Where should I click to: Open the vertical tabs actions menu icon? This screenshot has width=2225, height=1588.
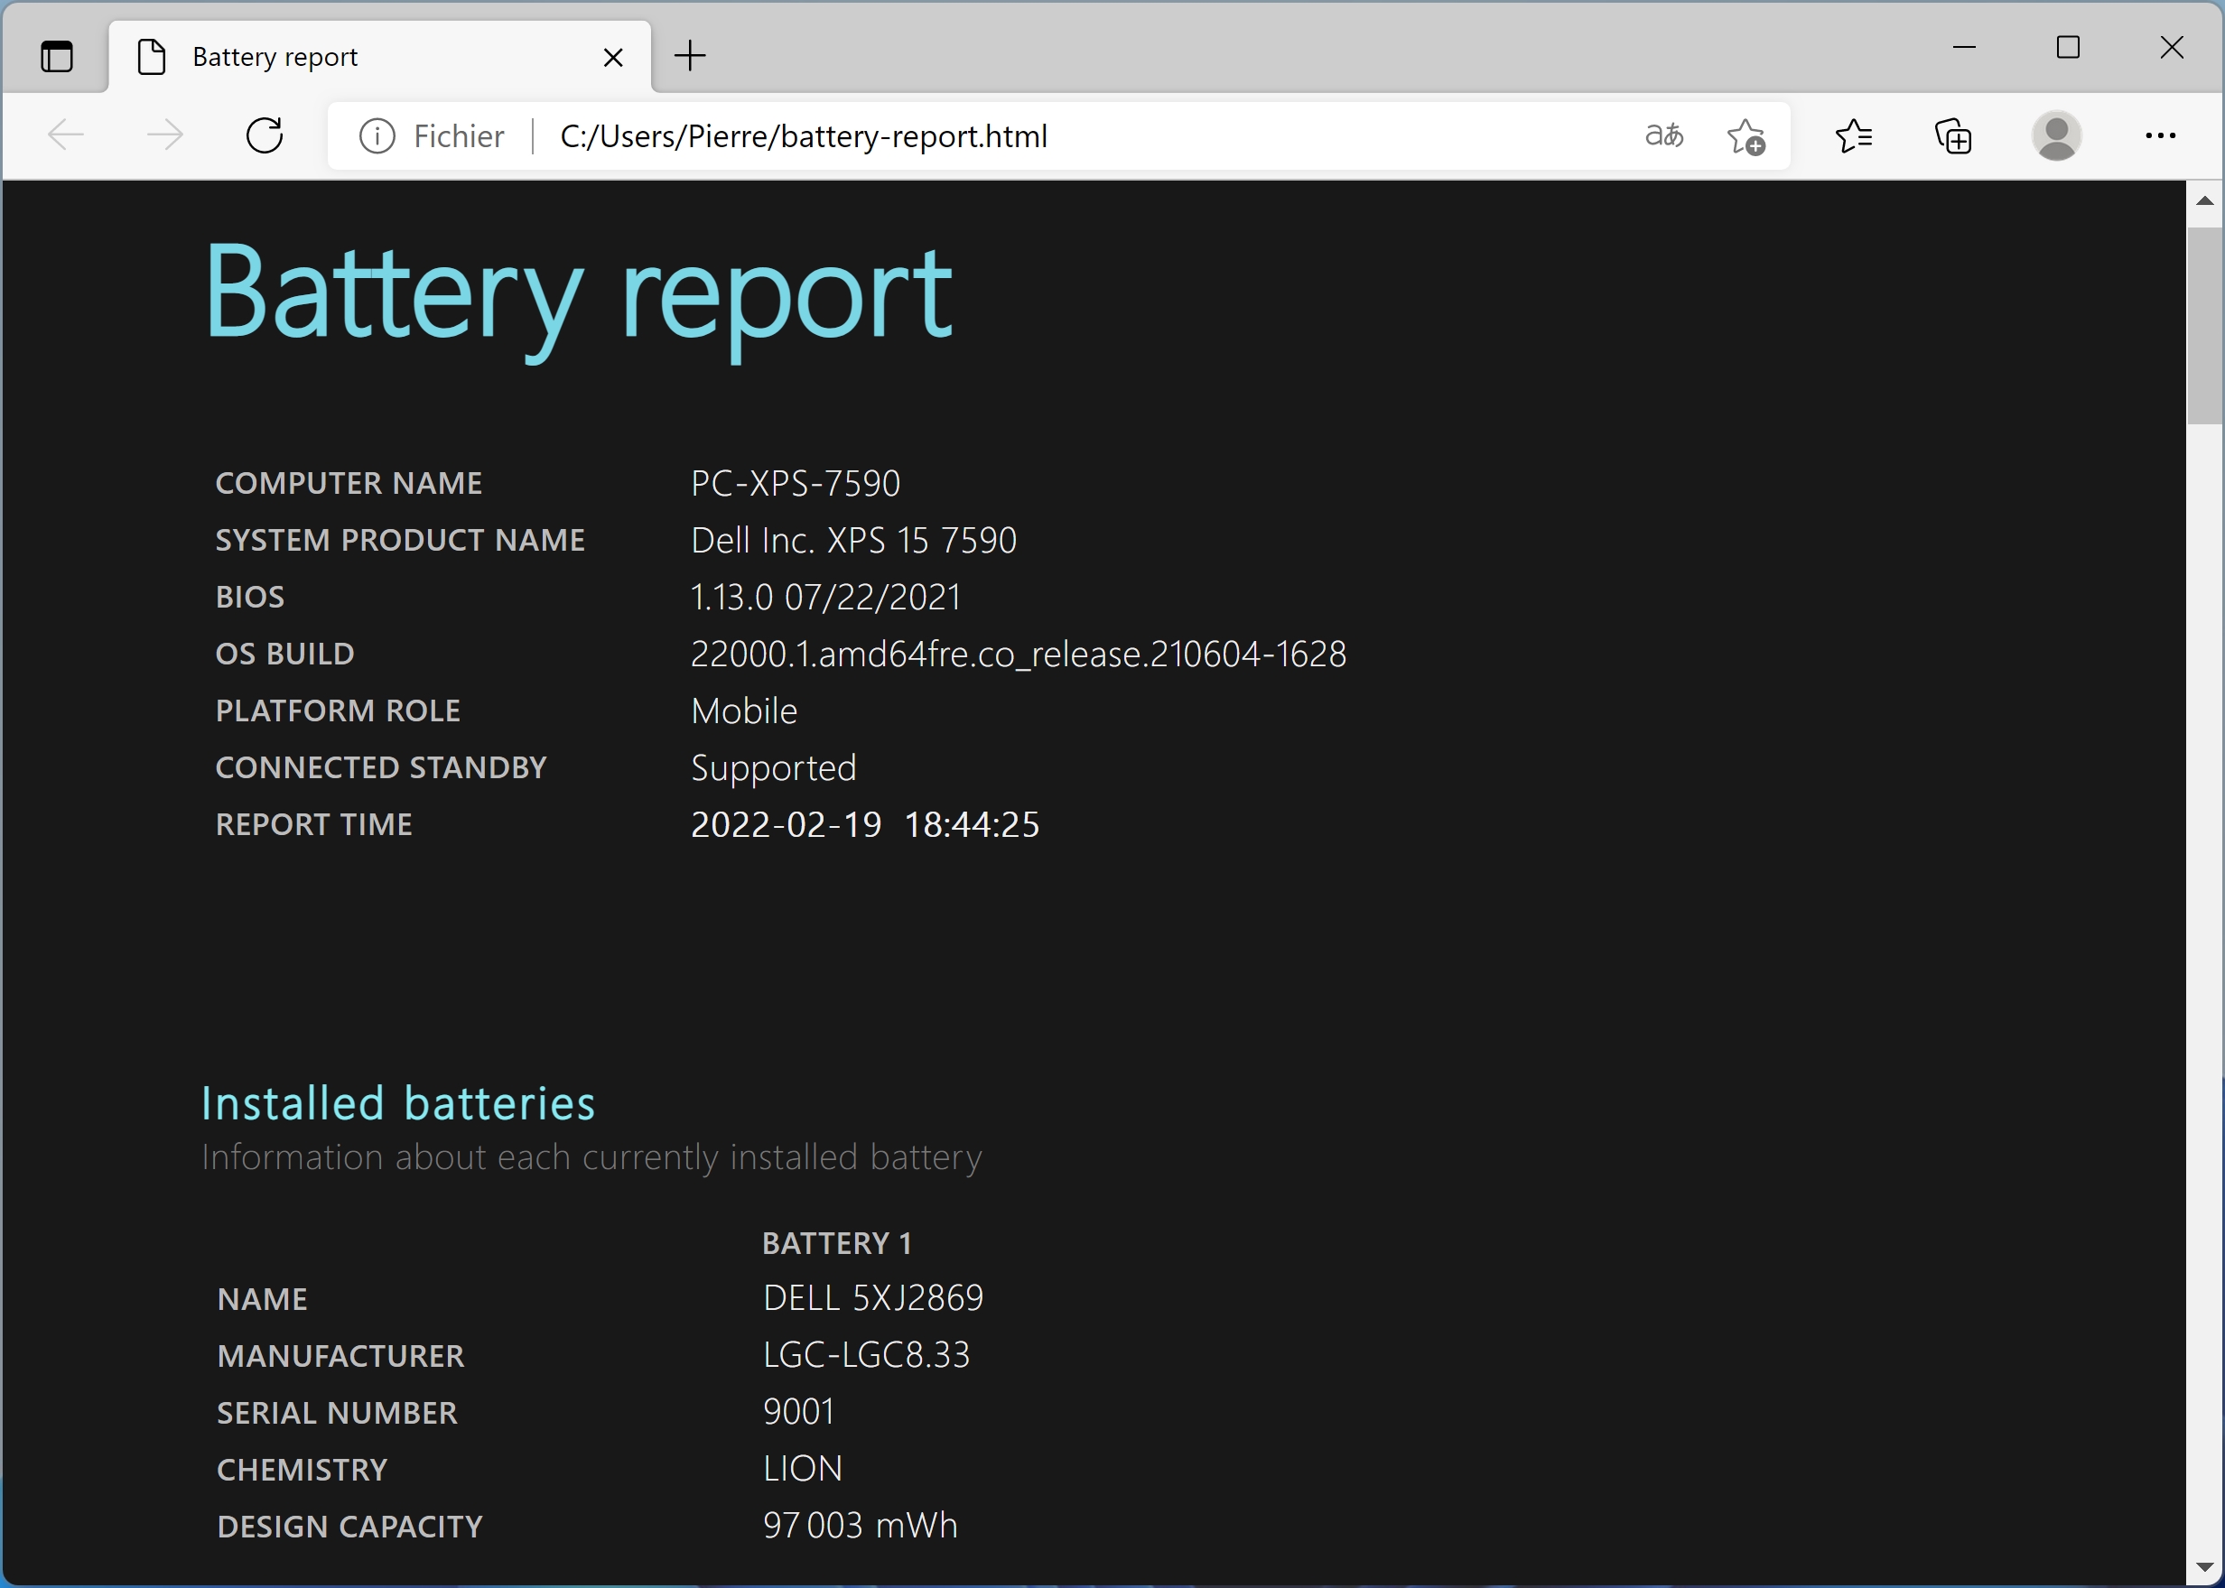[x=57, y=56]
